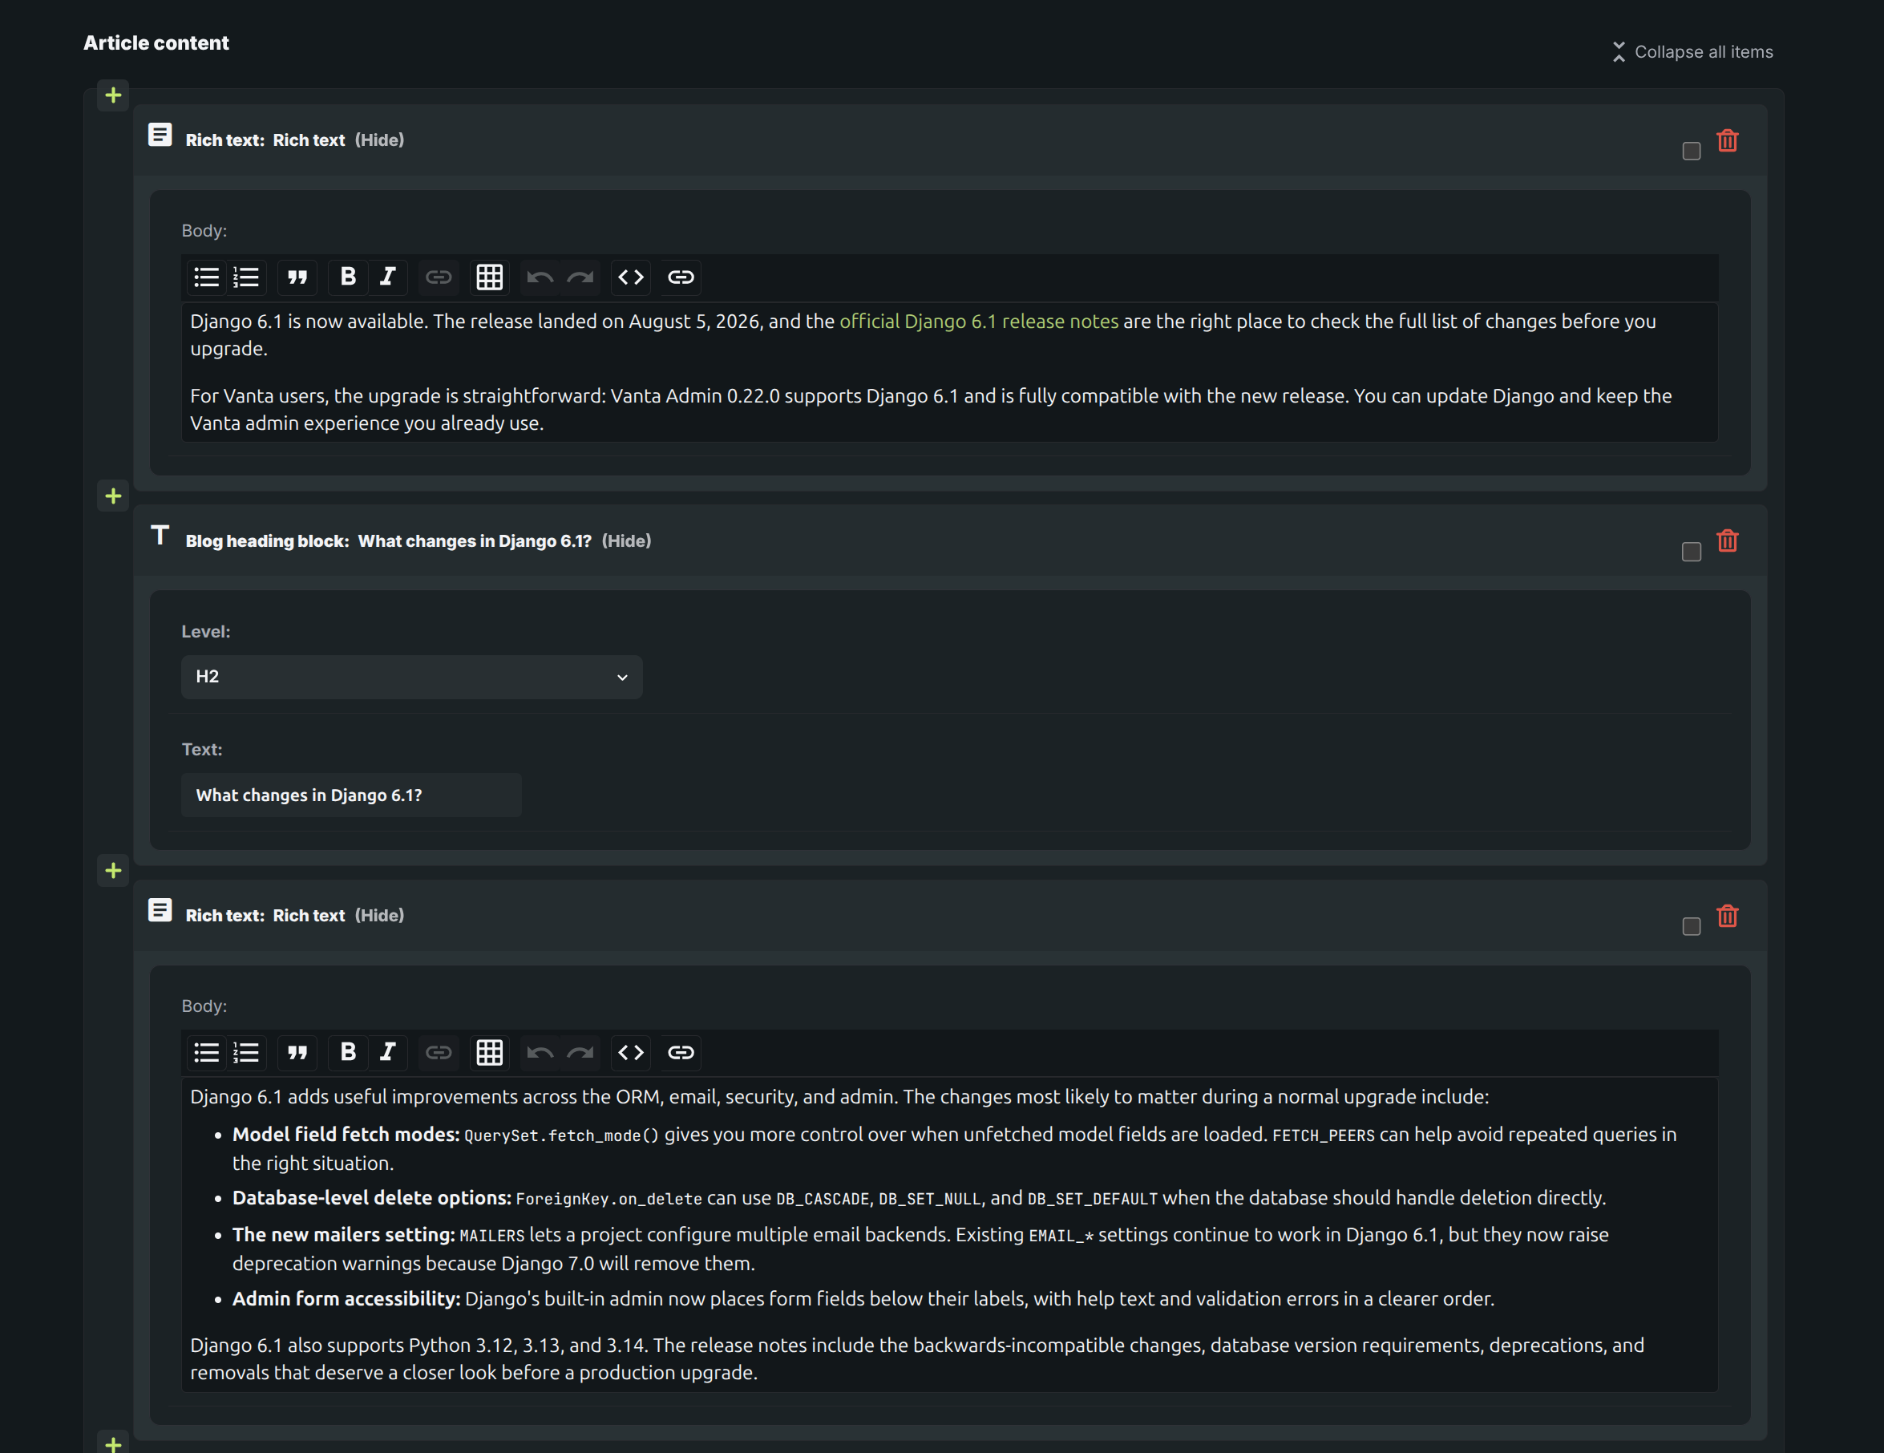Click the 'Admin form accessibility:' bullet label

pyautogui.click(x=346, y=1298)
